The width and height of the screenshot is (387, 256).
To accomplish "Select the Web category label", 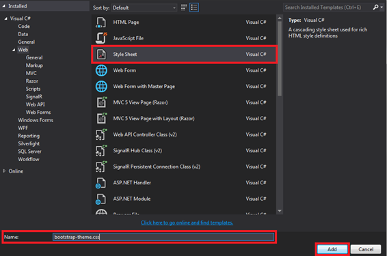I will [x=23, y=50].
